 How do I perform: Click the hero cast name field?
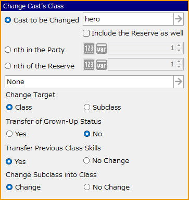click(128, 19)
